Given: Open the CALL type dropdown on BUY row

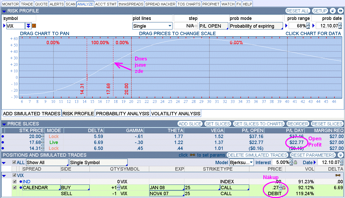Looking at the screenshot, I should pos(234,188).
